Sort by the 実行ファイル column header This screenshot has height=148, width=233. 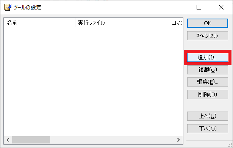(122, 23)
